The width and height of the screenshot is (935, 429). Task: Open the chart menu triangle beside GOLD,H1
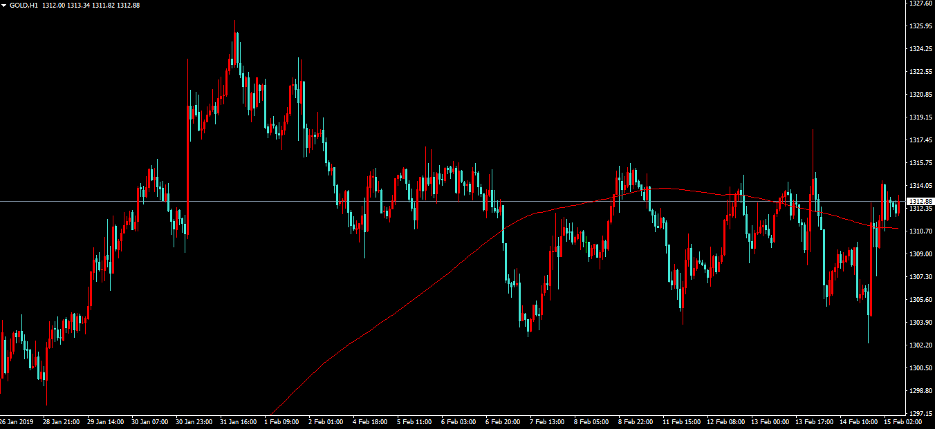(4, 6)
